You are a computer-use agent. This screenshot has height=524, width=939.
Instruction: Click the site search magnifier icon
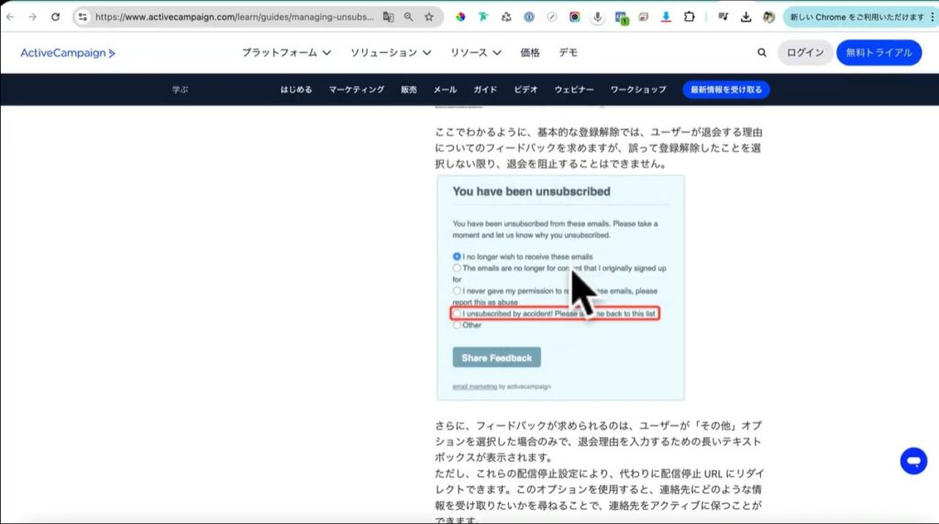tap(762, 53)
